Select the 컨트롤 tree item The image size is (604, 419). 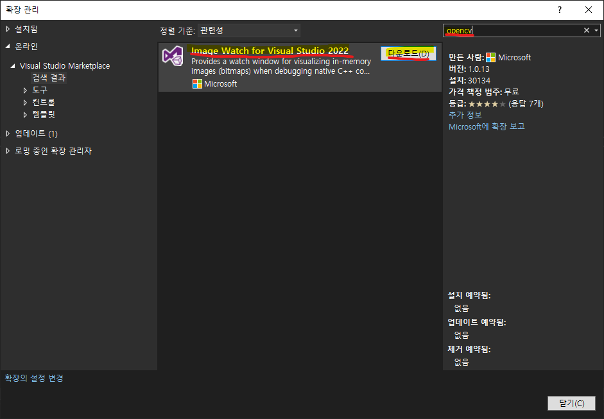coord(44,102)
